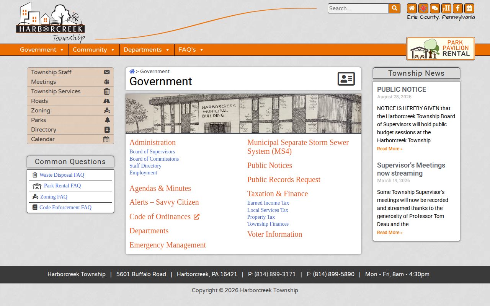The height and width of the screenshot is (306, 490).
Task: Click the road icon on Roads row
Action: tap(107, 101)
